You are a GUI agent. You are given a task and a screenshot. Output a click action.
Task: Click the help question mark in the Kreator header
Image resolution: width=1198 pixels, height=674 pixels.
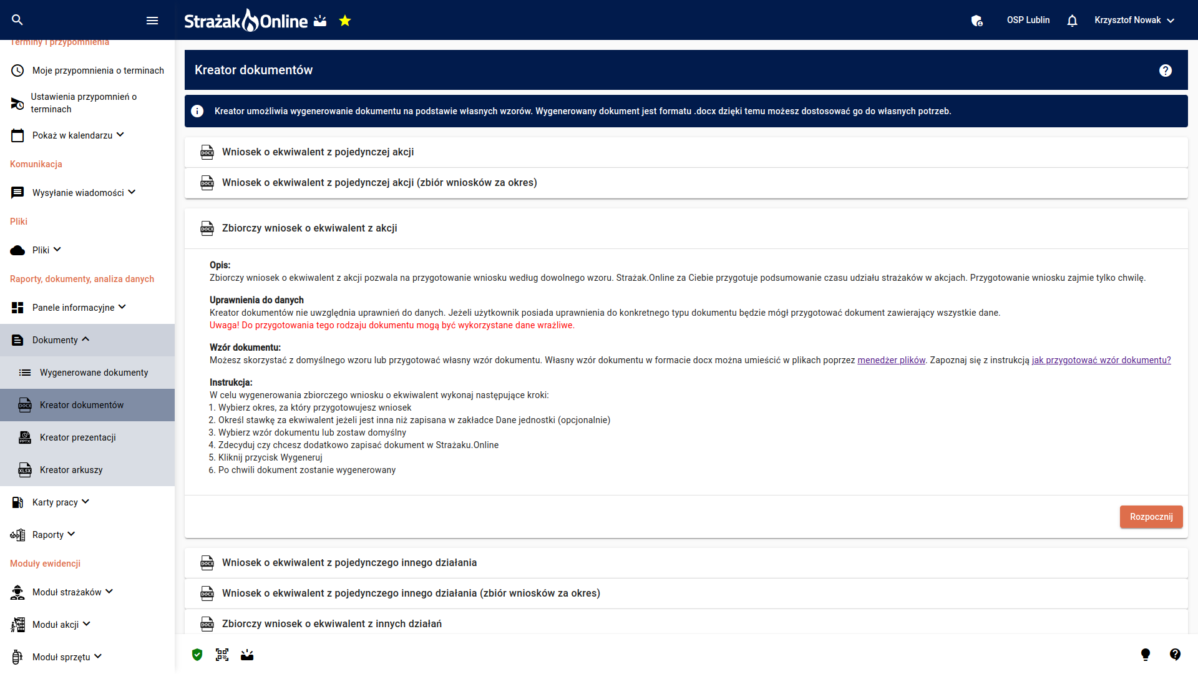click(x=1165, y=71)
